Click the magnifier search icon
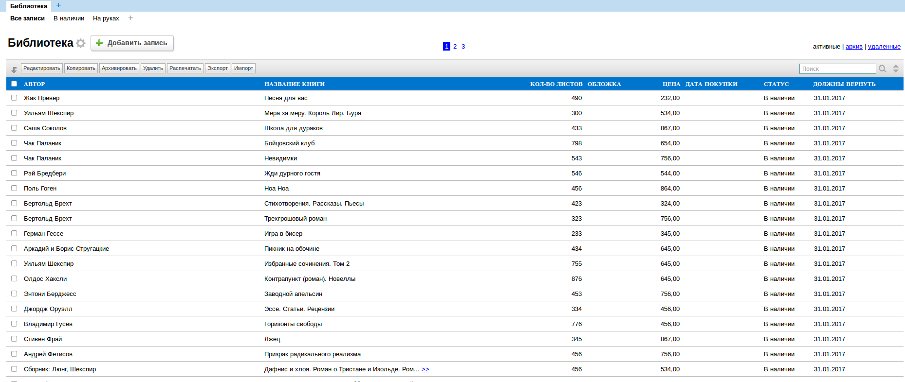905x382 pixels. [883, 69]
